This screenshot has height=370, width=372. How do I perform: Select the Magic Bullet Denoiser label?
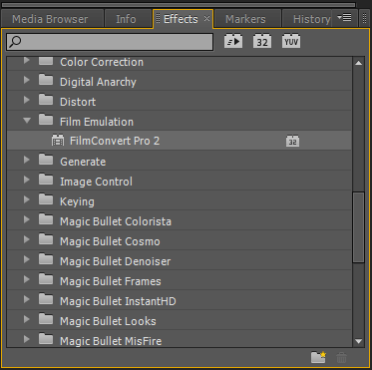pos(115,261)
